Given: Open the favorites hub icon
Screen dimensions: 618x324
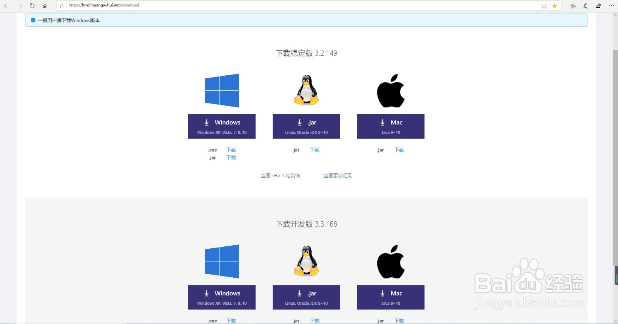Looking at the screenshot, I should pos(573,6).
